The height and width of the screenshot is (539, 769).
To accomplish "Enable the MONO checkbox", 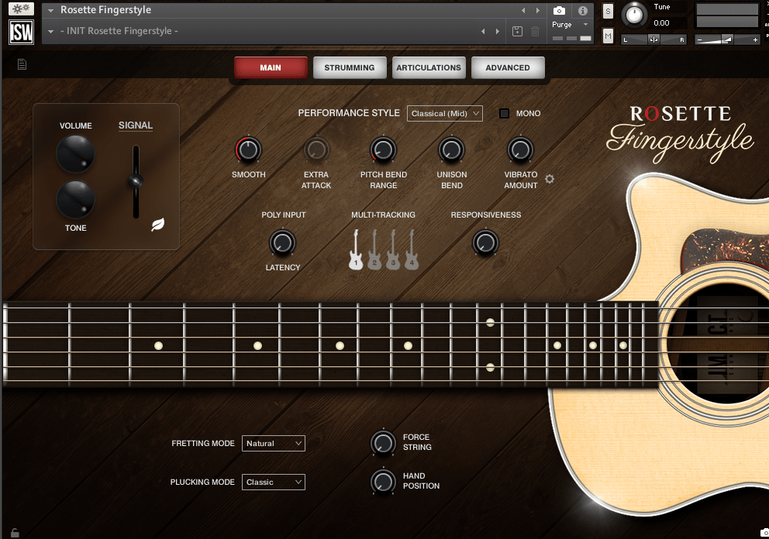I will (x=504, y=113).
